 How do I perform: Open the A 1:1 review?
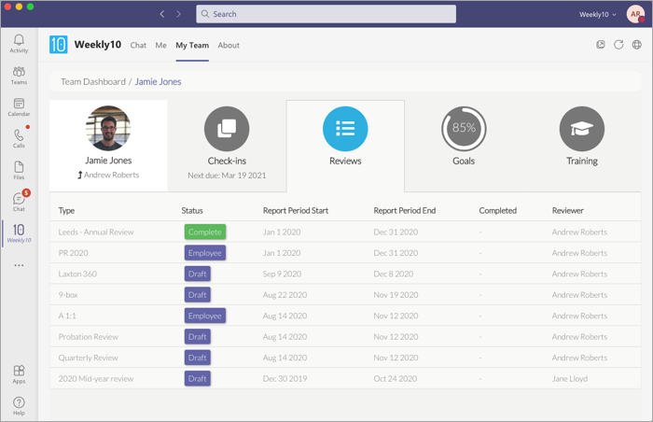click(x=345, y=316)
